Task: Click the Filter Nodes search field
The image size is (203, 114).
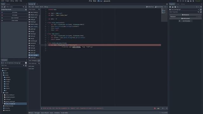Action: click(15, 7)
